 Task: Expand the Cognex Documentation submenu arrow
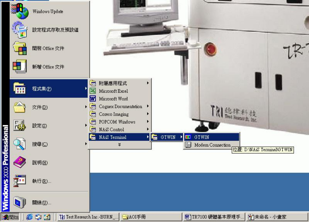click(x=148, y=106)
